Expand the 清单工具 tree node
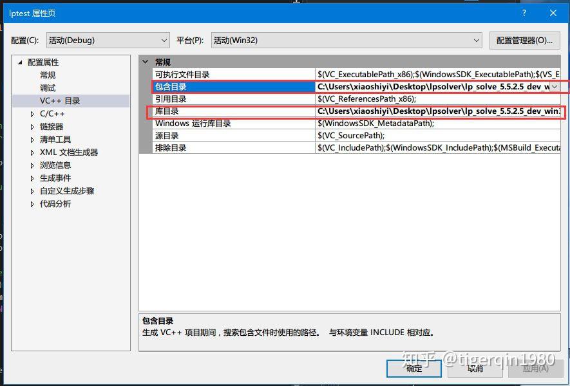Image resolution: width=570 pixels, height=386 pixels. pos(32,140)
